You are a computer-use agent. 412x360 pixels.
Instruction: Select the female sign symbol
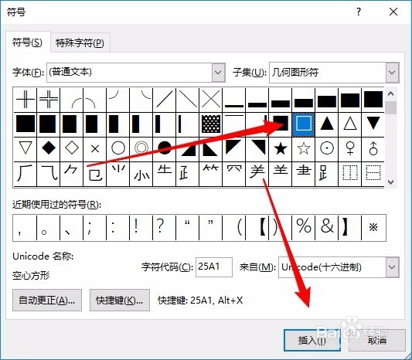click(349, 149)
